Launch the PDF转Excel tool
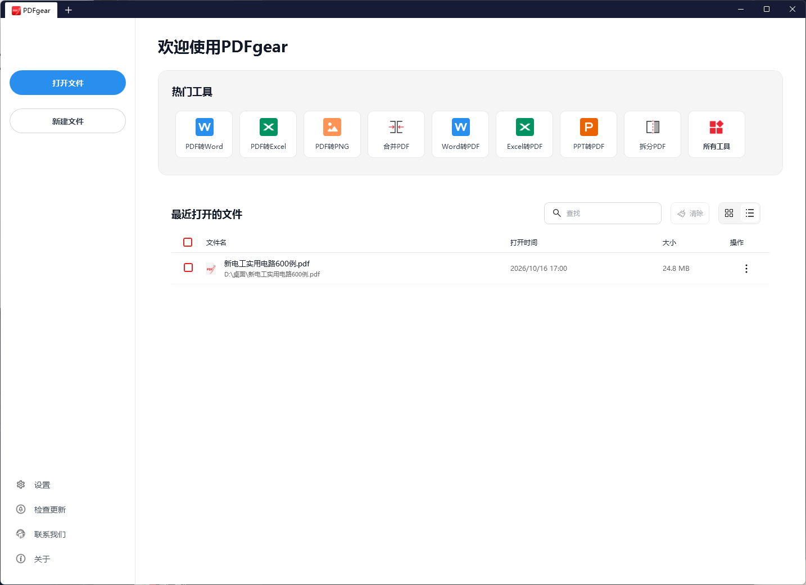This screenshot has width=806, height=585. coord(268,134)
